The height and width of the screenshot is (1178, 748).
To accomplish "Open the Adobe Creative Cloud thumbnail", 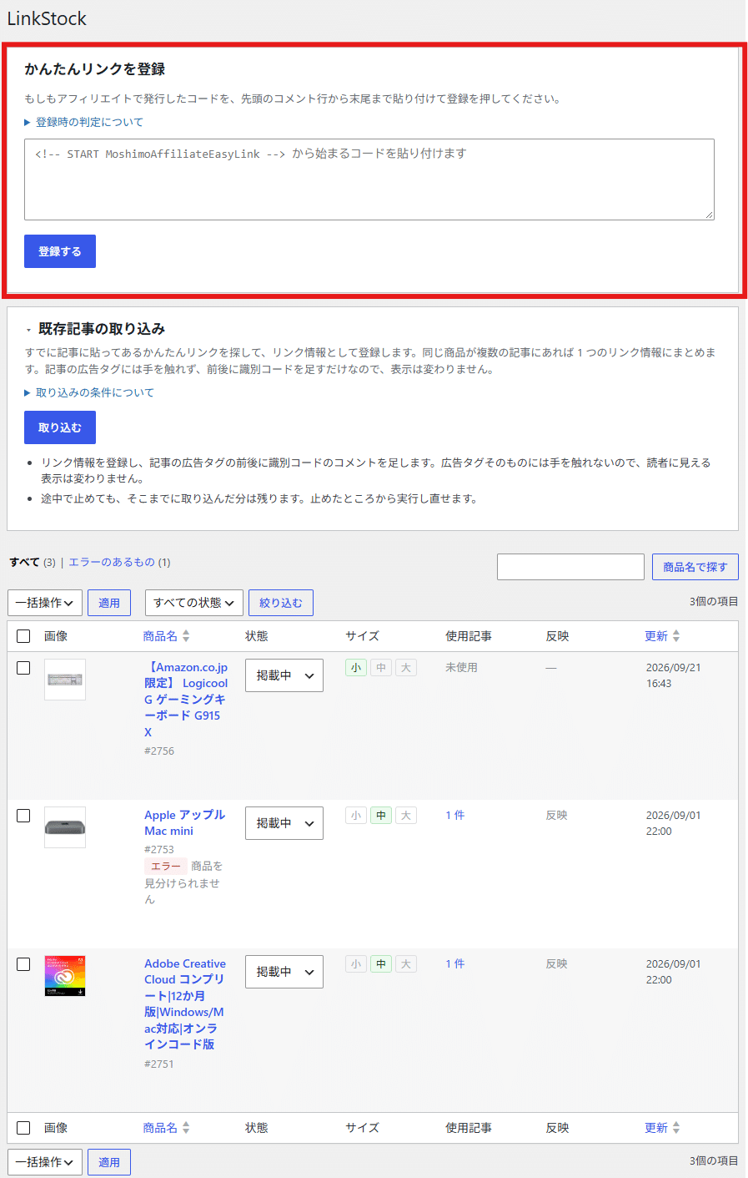I will pyautogui.click(x=65, y=976).
